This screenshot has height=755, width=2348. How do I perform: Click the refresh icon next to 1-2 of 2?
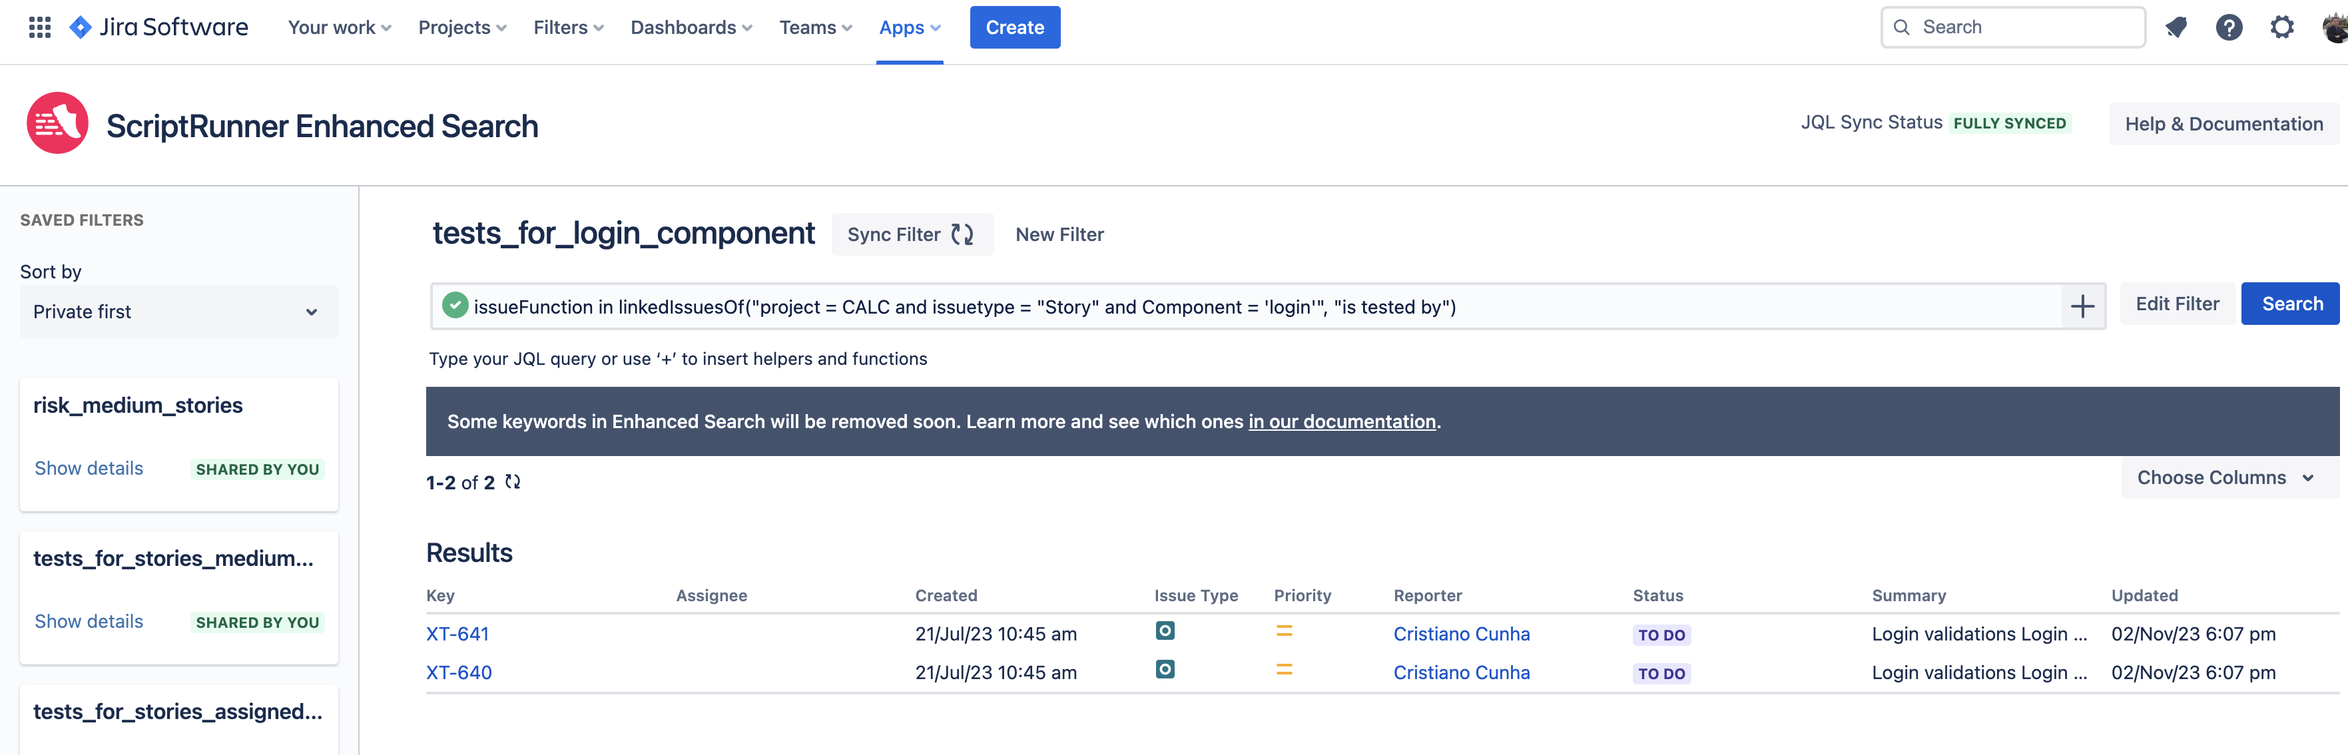click(513, 481)
